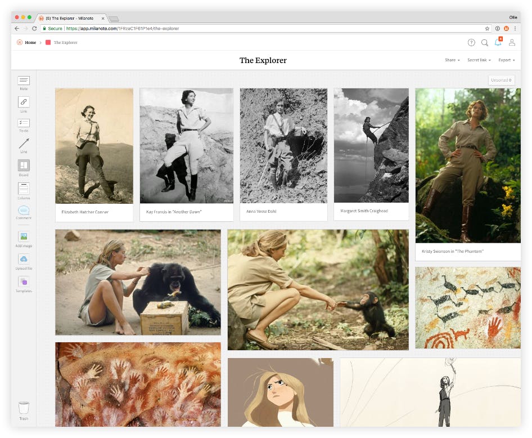Expand the Secret link dropdown

coord(479,60)
